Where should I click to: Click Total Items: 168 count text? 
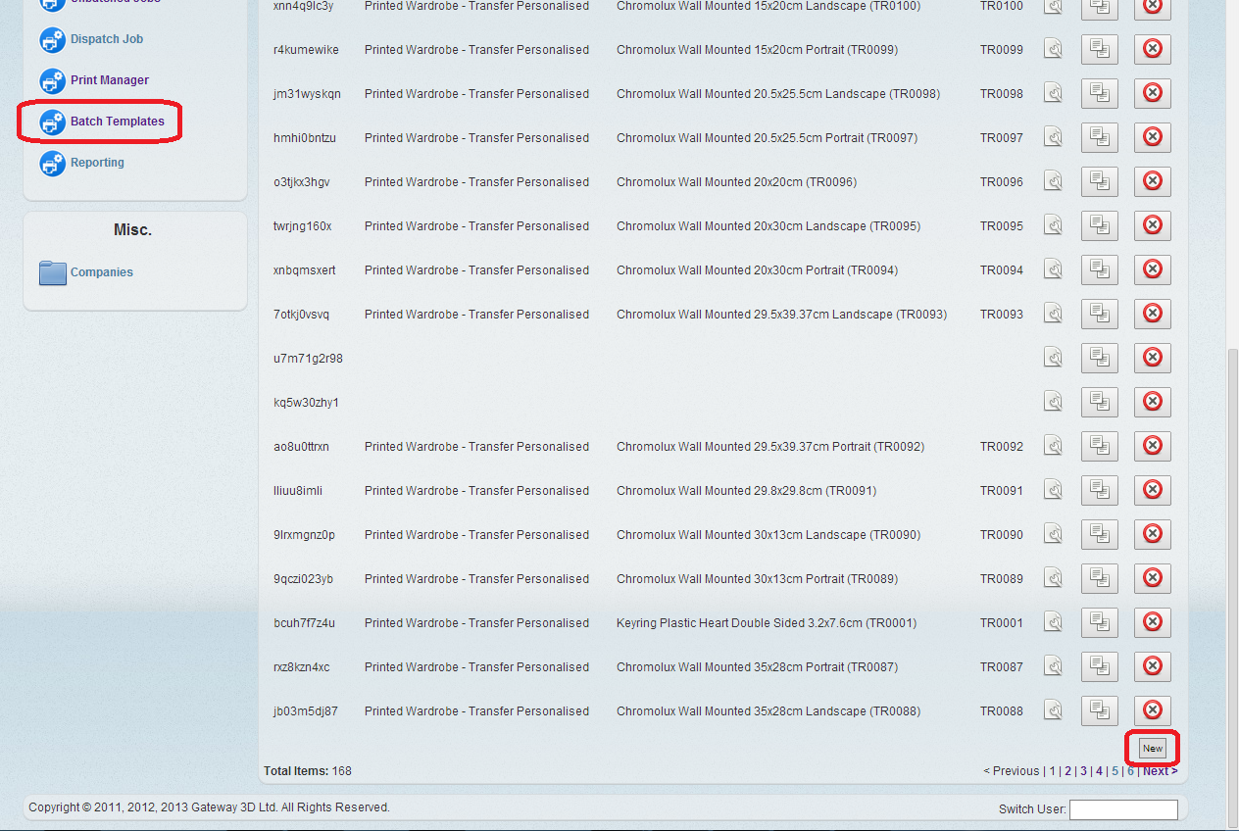308,771
